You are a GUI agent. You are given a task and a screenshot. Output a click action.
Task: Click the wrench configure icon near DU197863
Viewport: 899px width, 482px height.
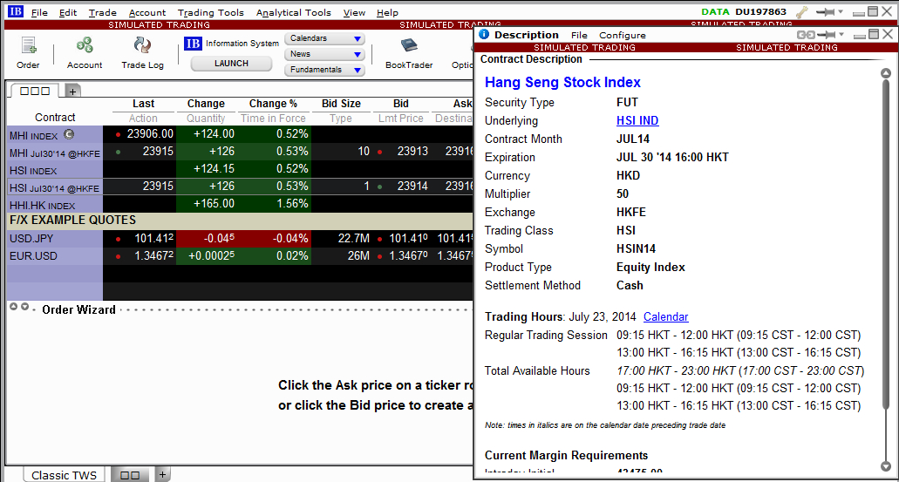[801, 12]
